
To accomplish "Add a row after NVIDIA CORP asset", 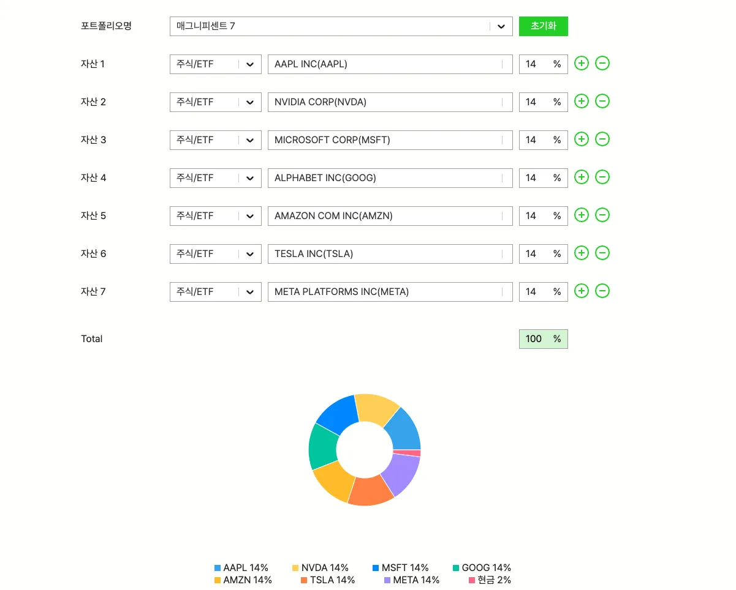I will 581,101.
